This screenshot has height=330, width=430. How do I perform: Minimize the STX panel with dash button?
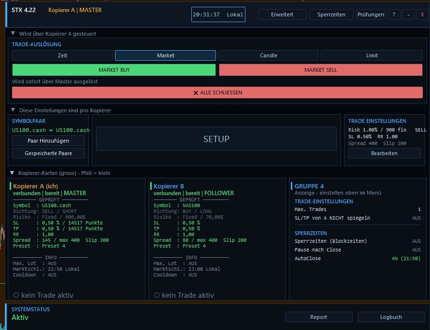coord(408,14)
